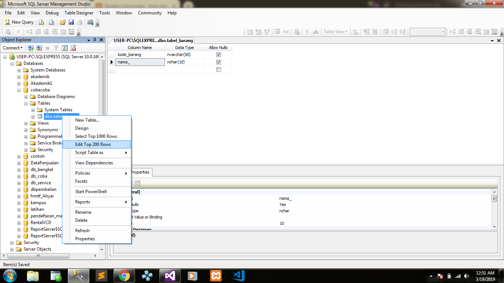Choose New Table... in the context menu
This screenshot has height=283, width=504.
(97, 120)
